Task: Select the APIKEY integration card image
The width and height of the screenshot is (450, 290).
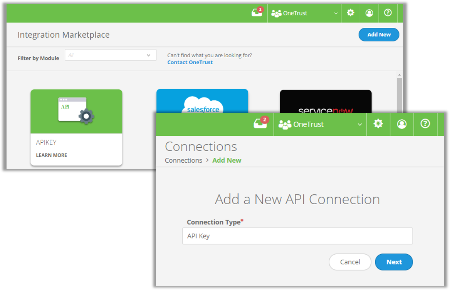Action: tap(76, 112)
